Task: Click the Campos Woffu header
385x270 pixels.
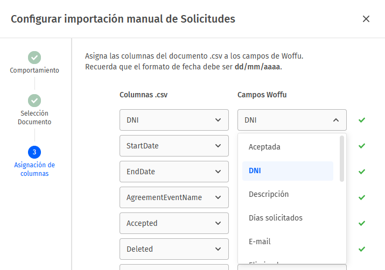Action: tap(262, 95)
